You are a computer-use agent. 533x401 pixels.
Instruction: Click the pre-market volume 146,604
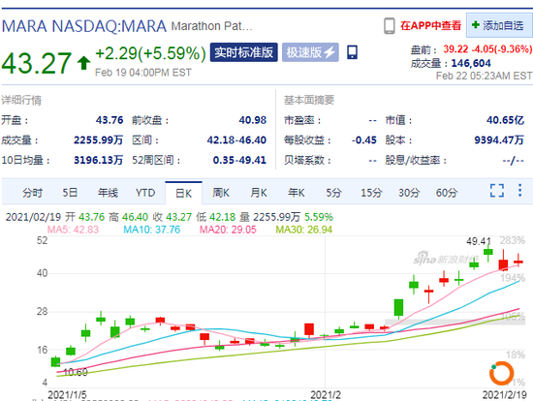pyautogui.click(x=471, y=63)
